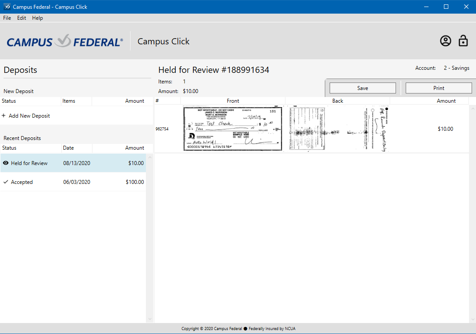The height and width of the screenshot is (334, 476).
Task: Click the $100.00 amount cell
Action: tap(135, 182)
